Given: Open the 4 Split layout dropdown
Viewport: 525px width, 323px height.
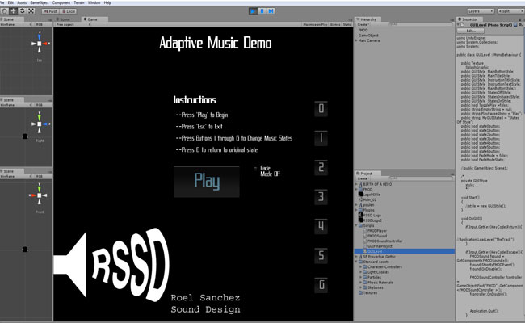Looking at the screenshot, I should click(x=510, y=11).
